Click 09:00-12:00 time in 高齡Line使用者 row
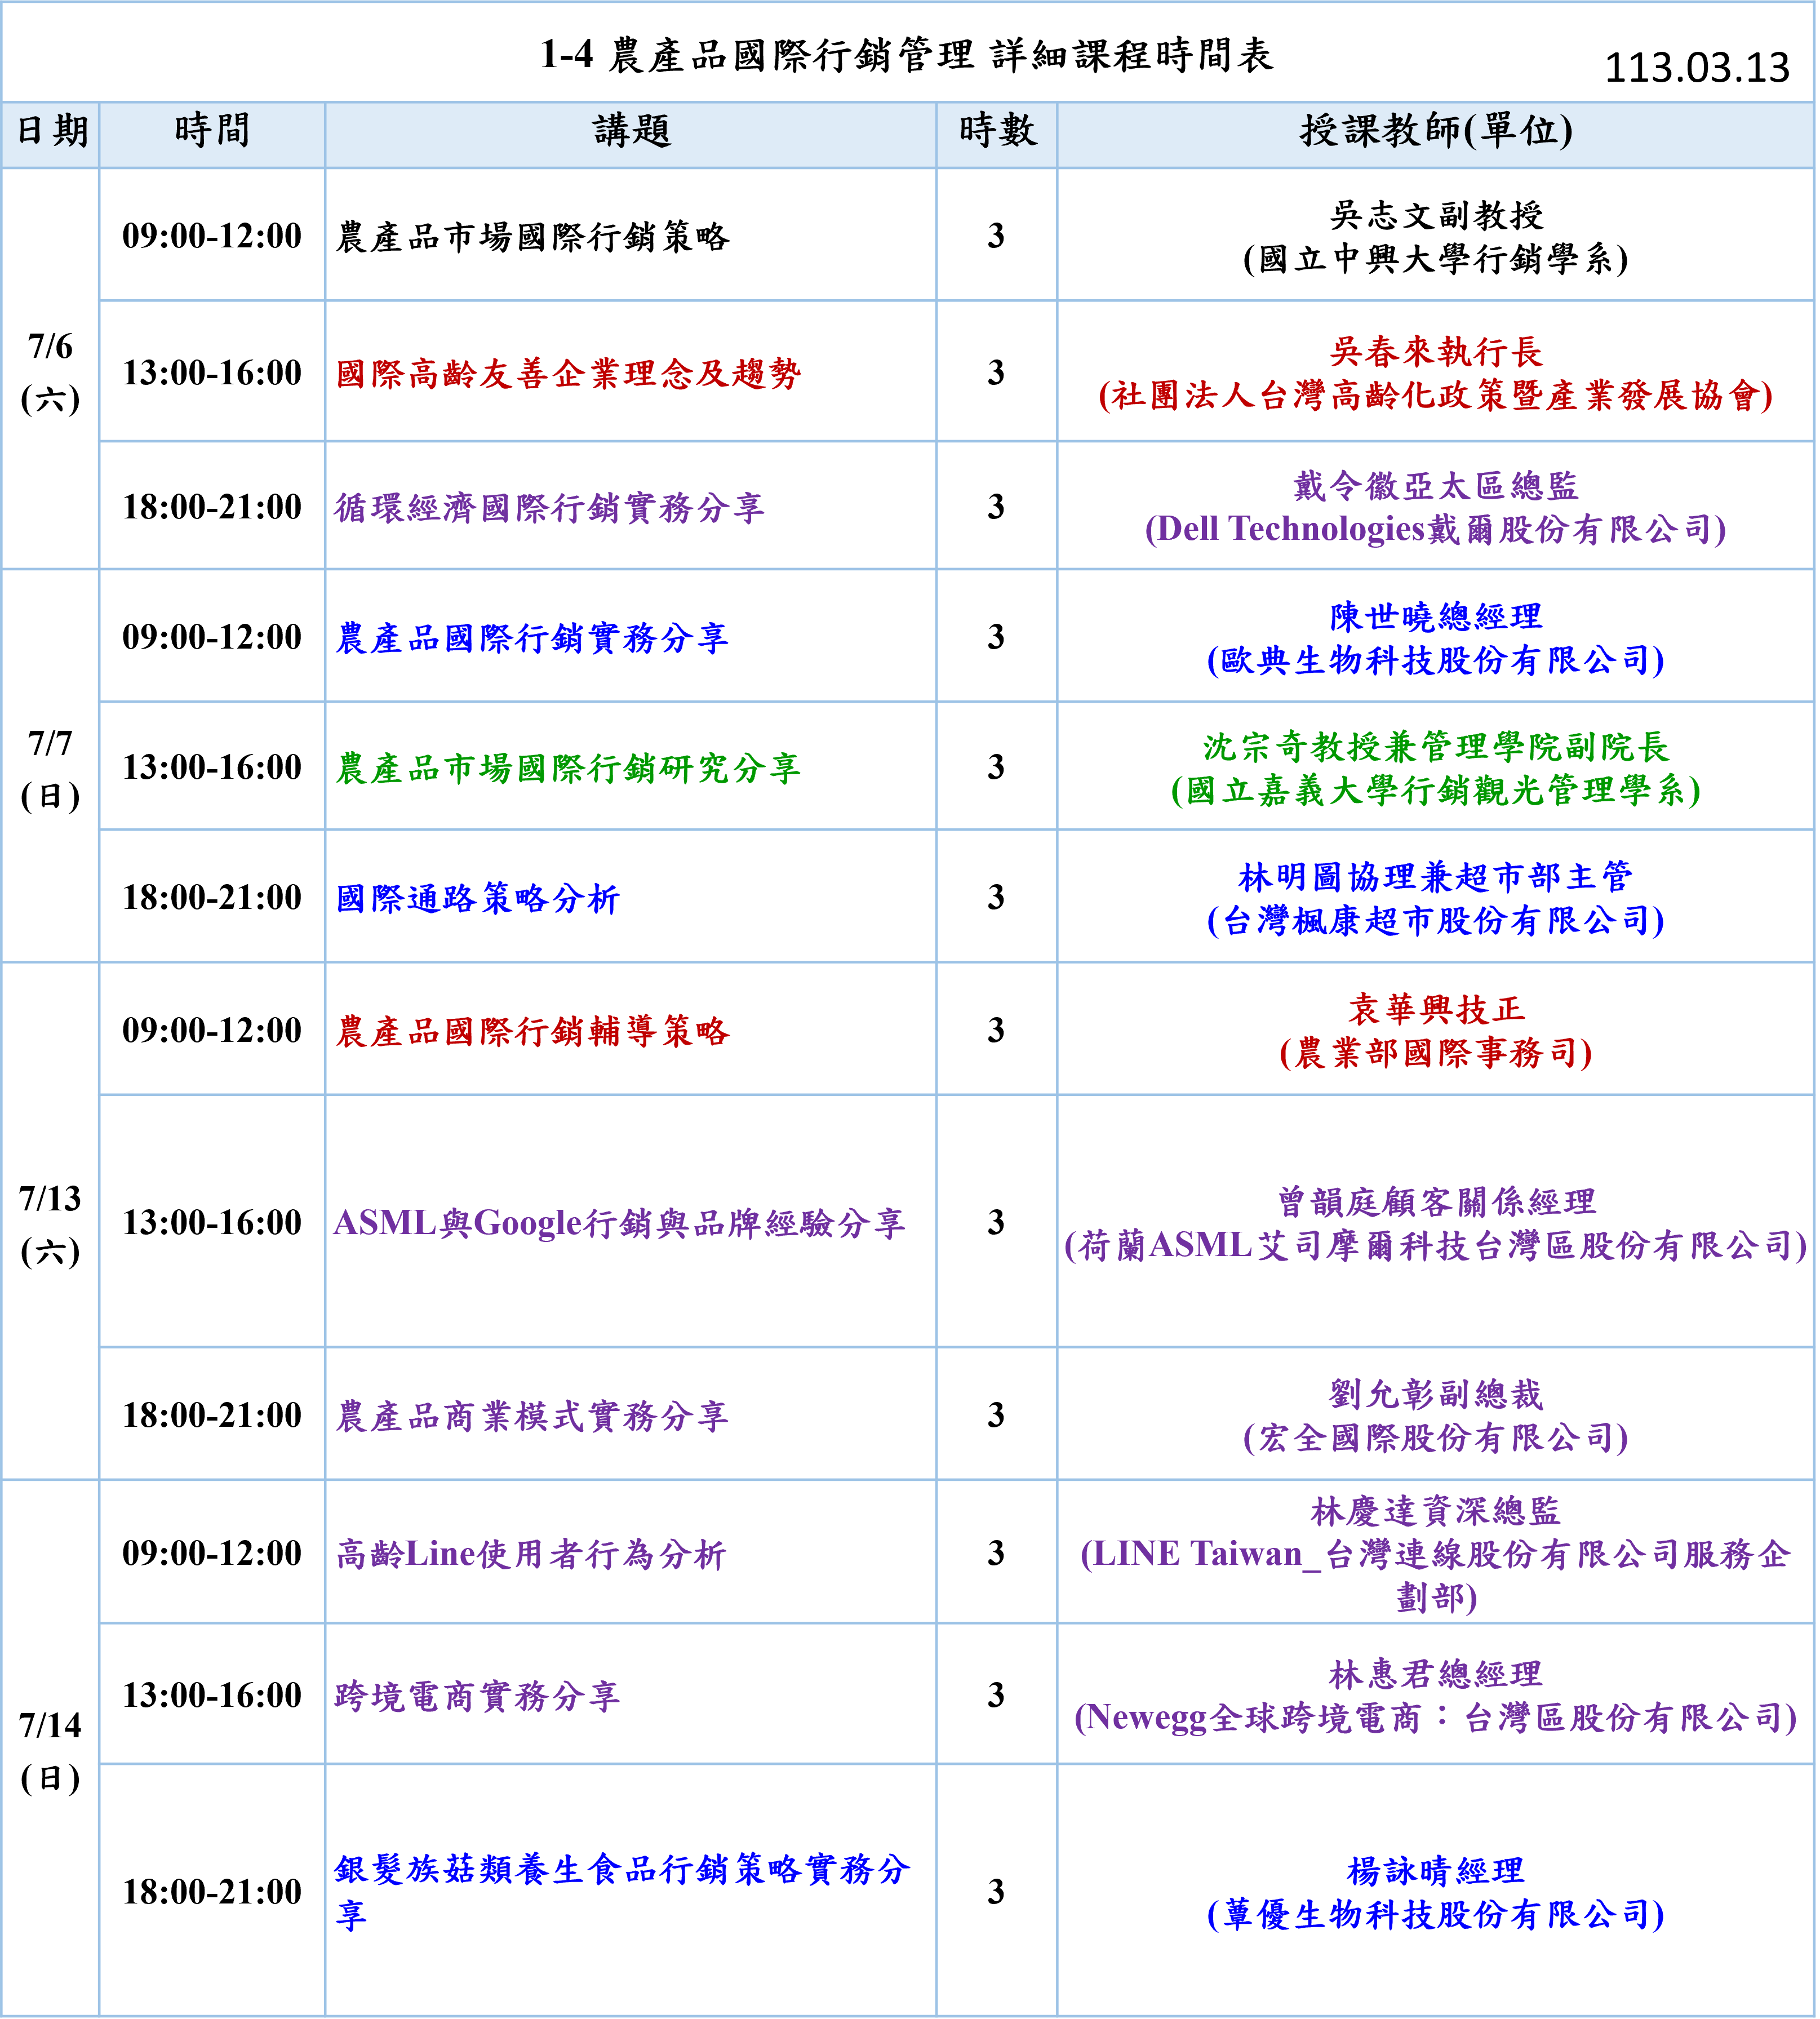Image resolution: width=1820 pixels, height=2019 pixels. [212, 1554]
